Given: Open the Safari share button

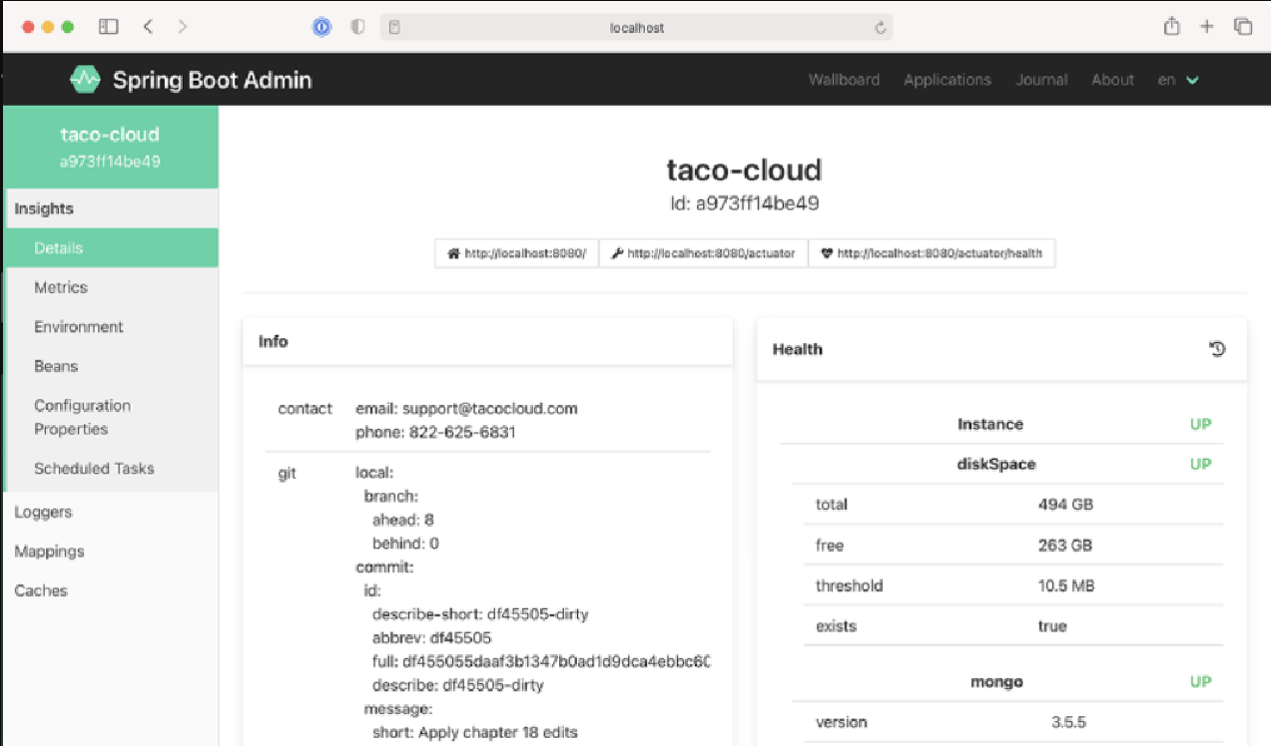Looking at the screenshot, I should click(x=1172, y=27).
